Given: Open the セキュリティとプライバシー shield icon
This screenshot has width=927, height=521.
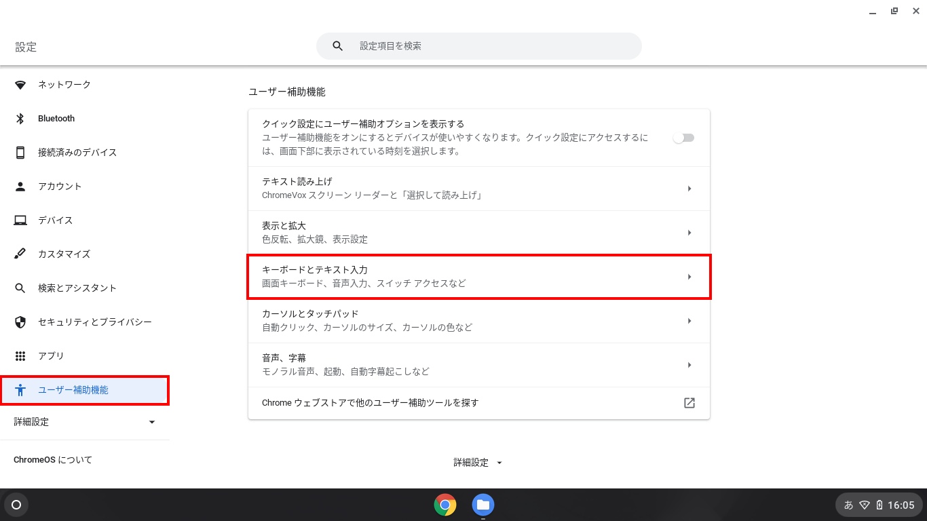Looking at the screenshot, I should pos(20,322).
